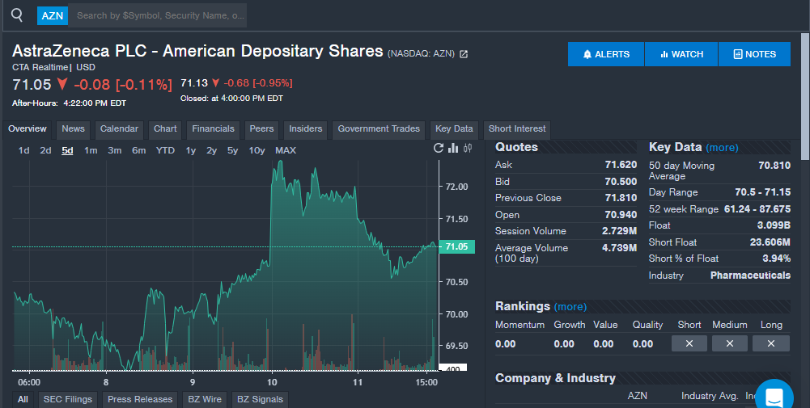
Task: Select the 6m chart range
Action: point(139,150)
